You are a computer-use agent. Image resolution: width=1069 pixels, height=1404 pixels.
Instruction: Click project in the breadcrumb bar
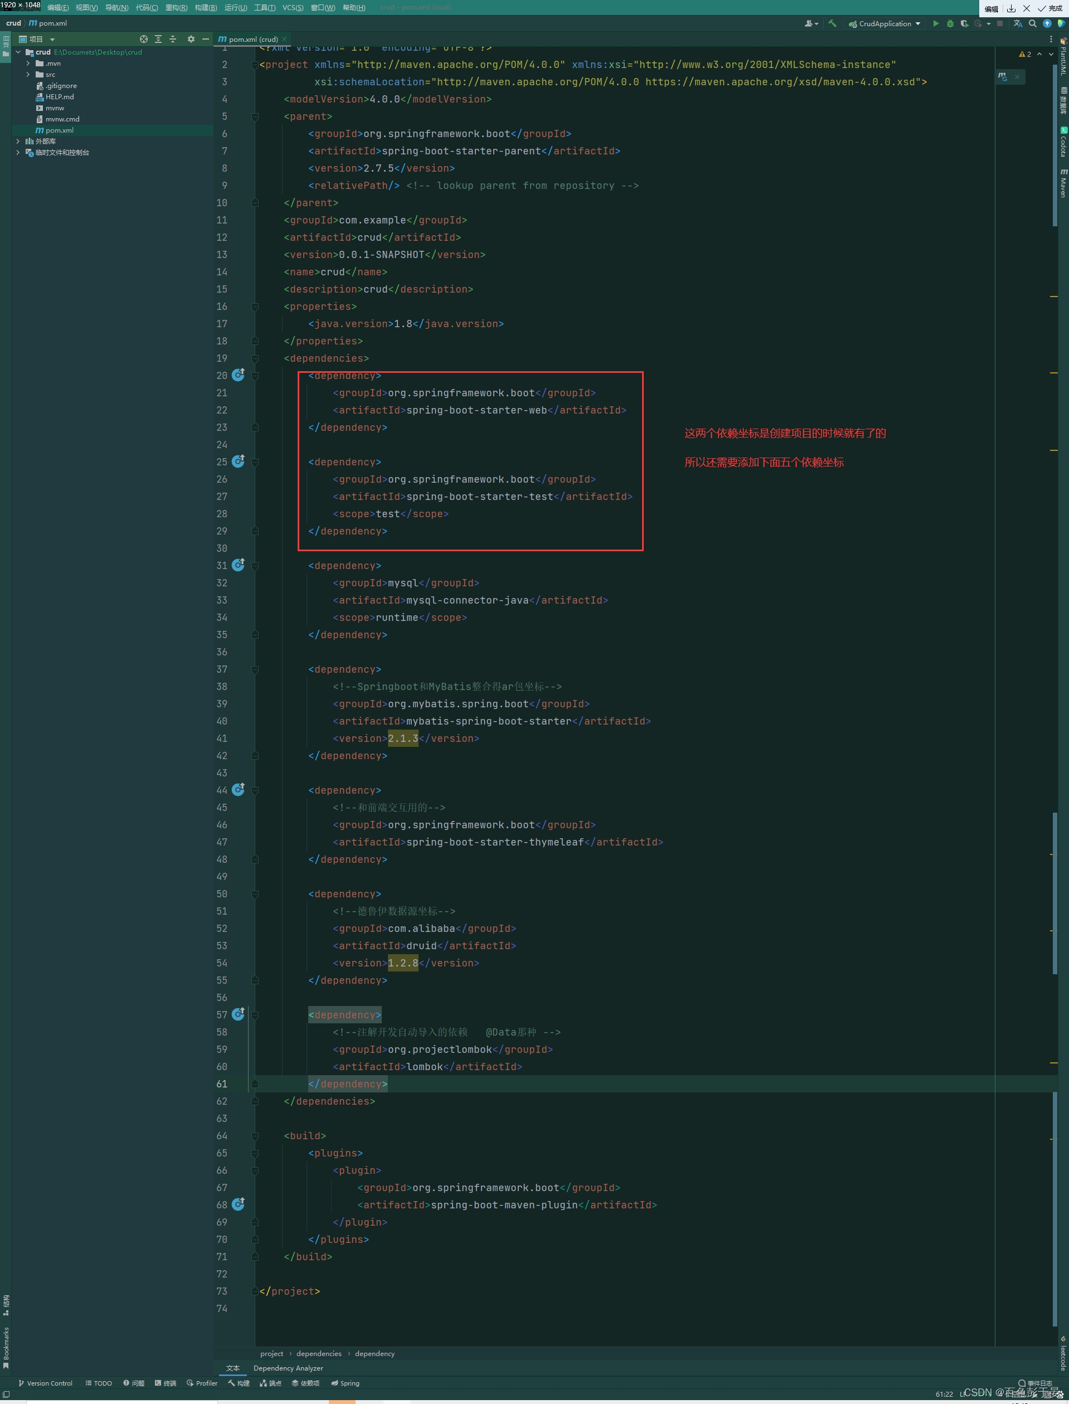271,1353
